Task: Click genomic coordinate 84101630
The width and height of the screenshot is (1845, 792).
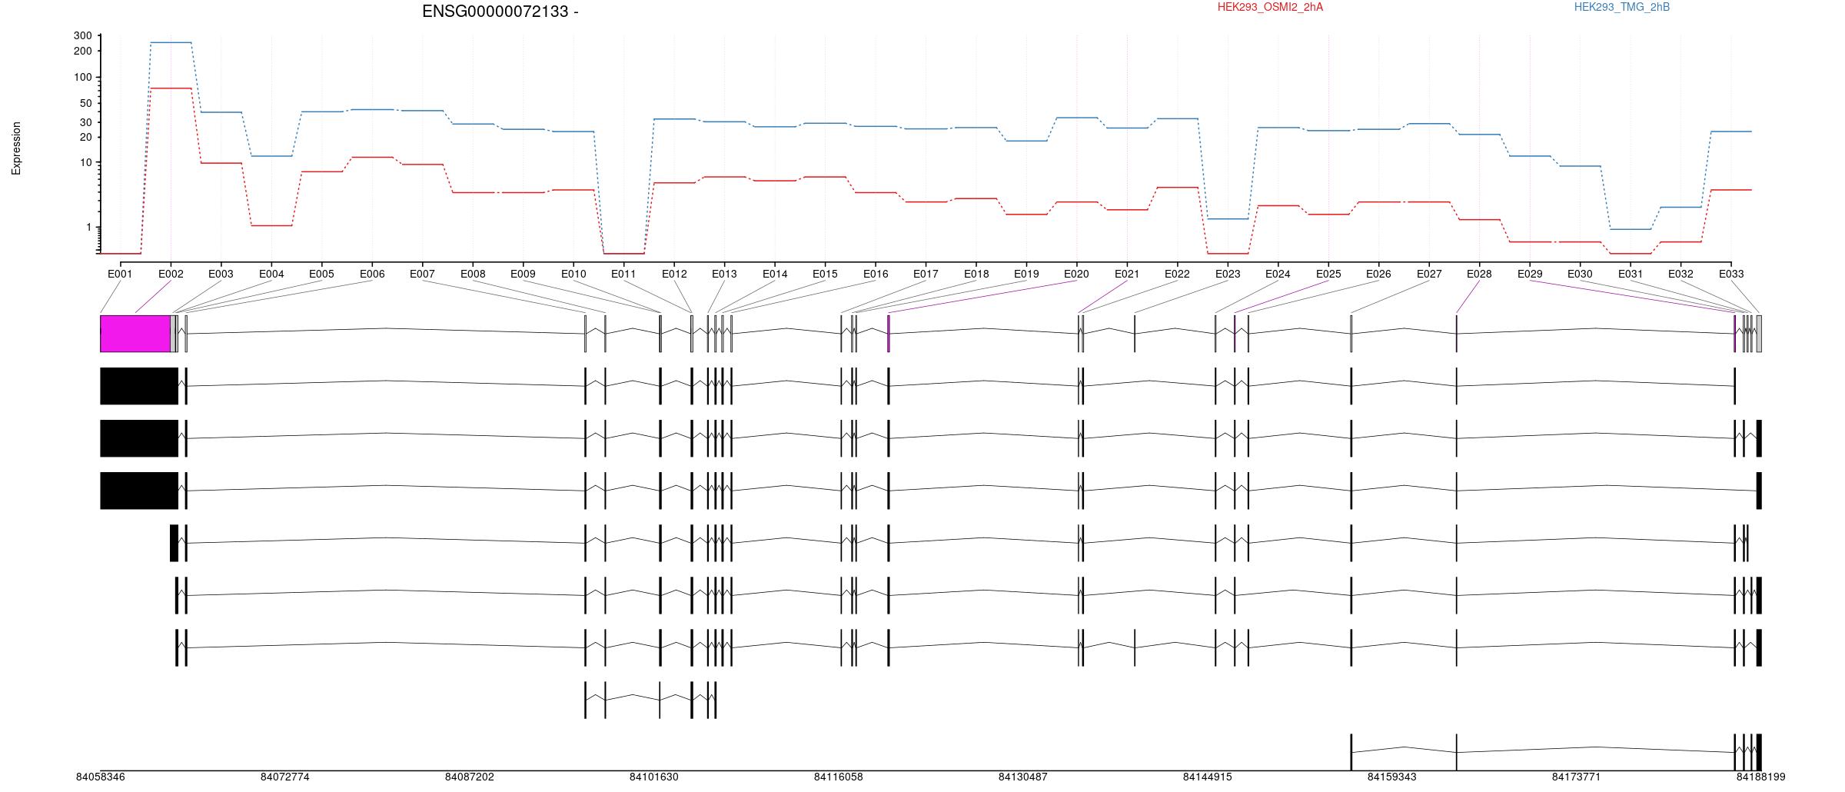Action: click(x=654, y=777)
